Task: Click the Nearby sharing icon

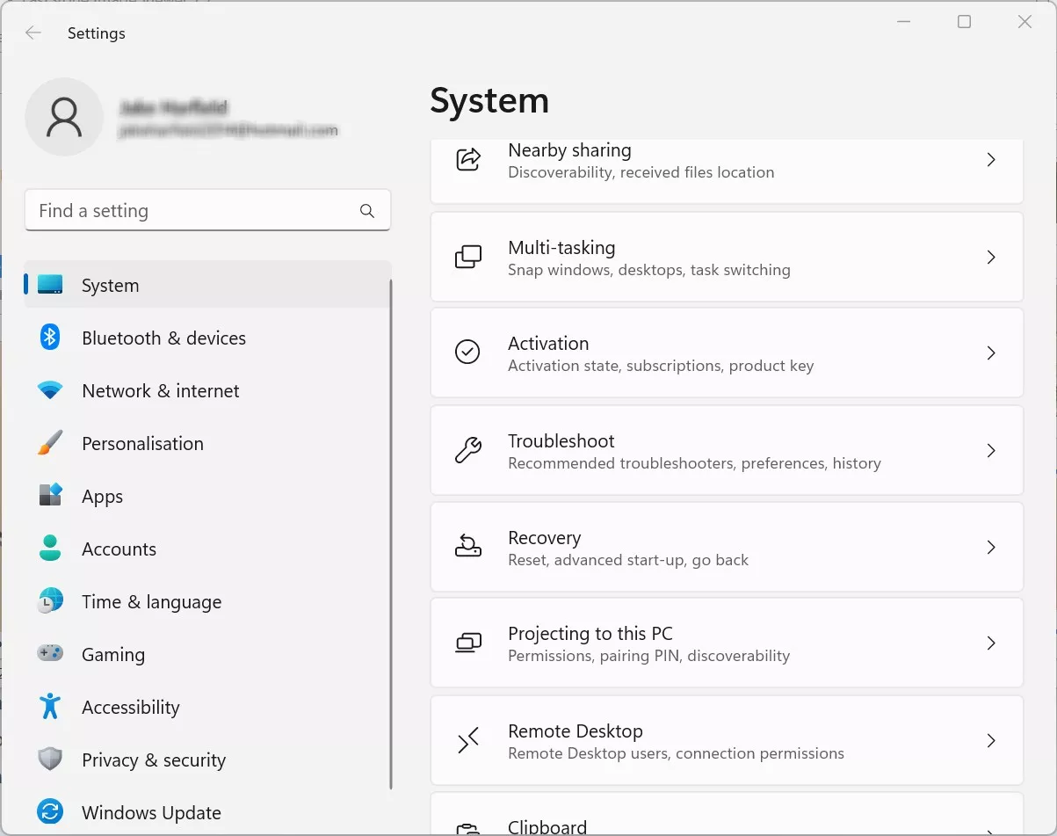Action: (x=468, y=160)
